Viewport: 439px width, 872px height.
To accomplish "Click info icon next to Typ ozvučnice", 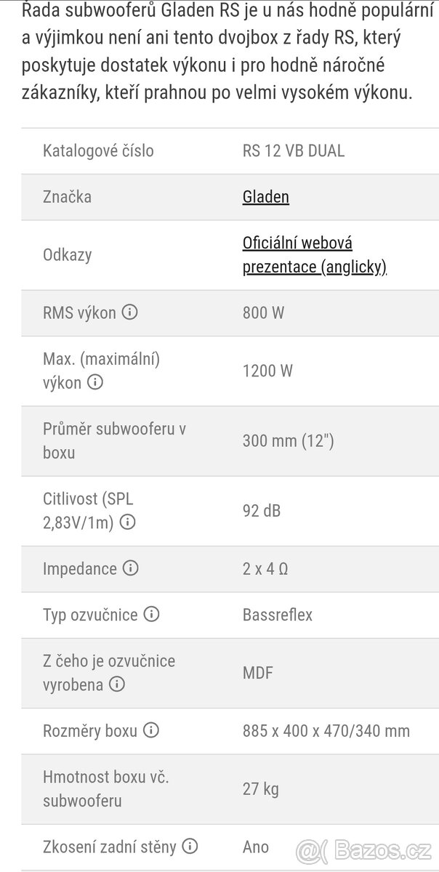I will (x=151, y=614).
